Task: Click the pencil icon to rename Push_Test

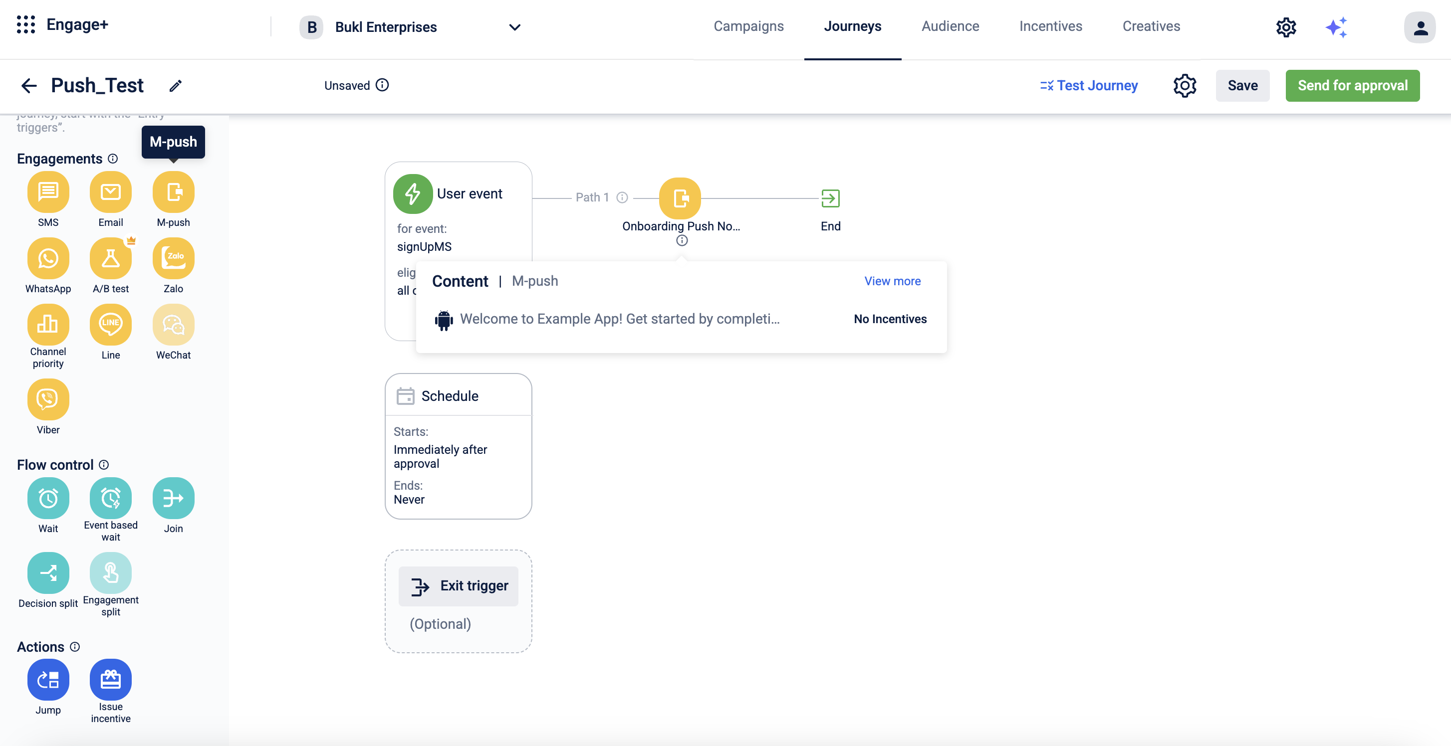Action: (x=176, y=86)
